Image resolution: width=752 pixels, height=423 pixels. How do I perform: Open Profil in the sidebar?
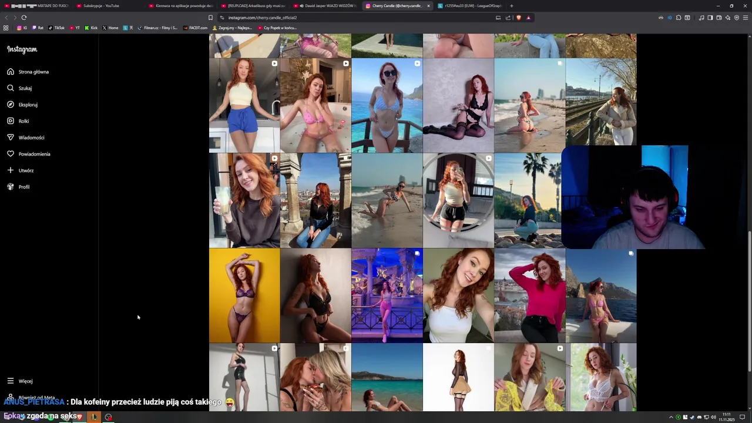tap(18, 187)
